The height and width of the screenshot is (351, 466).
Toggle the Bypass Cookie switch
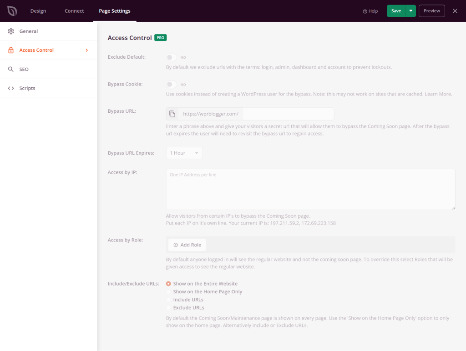pyautogui.click(x=172, y=84)
